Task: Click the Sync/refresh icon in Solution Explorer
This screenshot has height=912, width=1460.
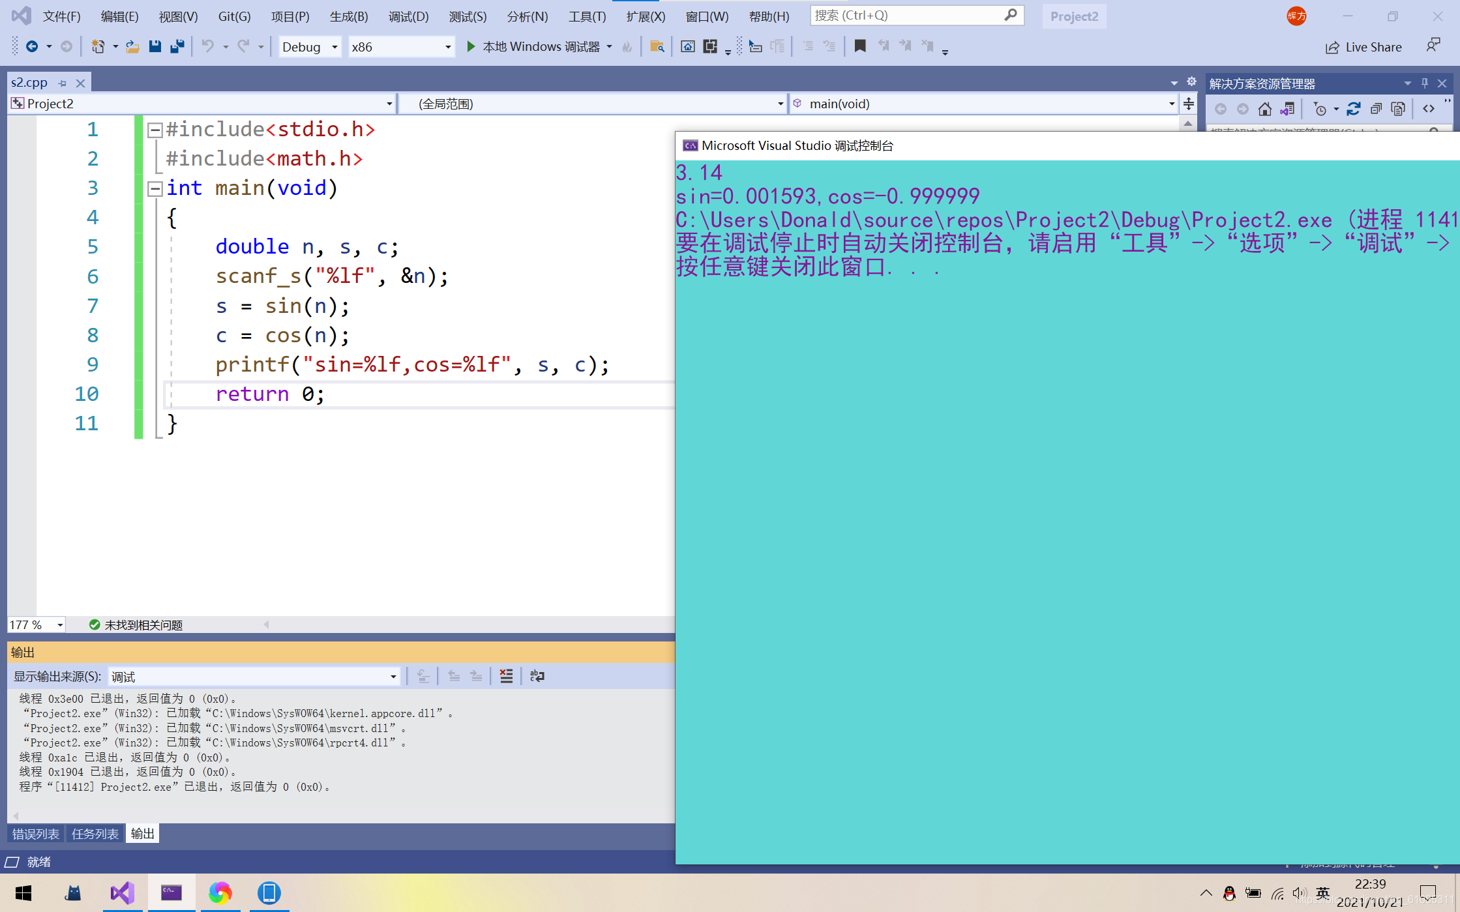Action: pos(1354,109)
